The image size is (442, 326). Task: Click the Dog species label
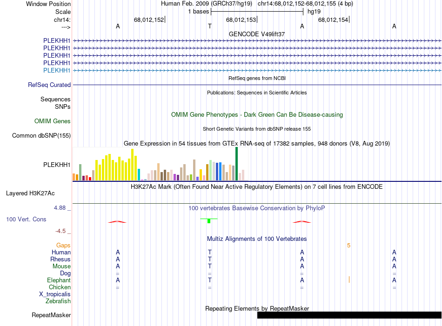click(x=66, y=273)
